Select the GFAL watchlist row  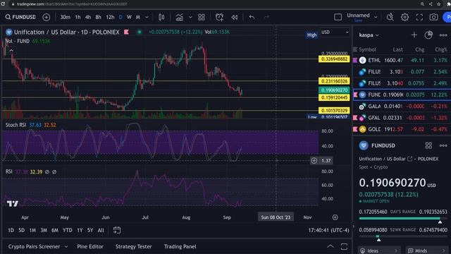pyautogui.click(x=402, y=118)
